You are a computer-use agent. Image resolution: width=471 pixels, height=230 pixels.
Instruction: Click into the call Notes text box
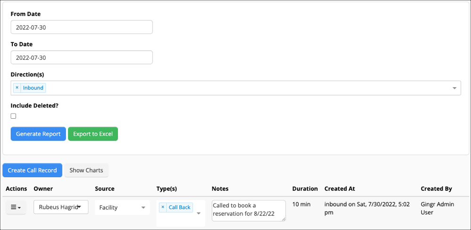click(x=249, y=211)
